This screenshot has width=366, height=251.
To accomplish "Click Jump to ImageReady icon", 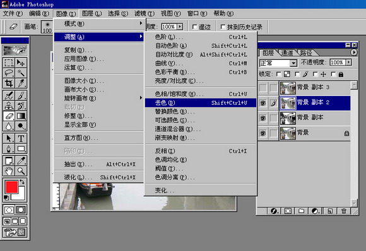I will click(15, 232).
